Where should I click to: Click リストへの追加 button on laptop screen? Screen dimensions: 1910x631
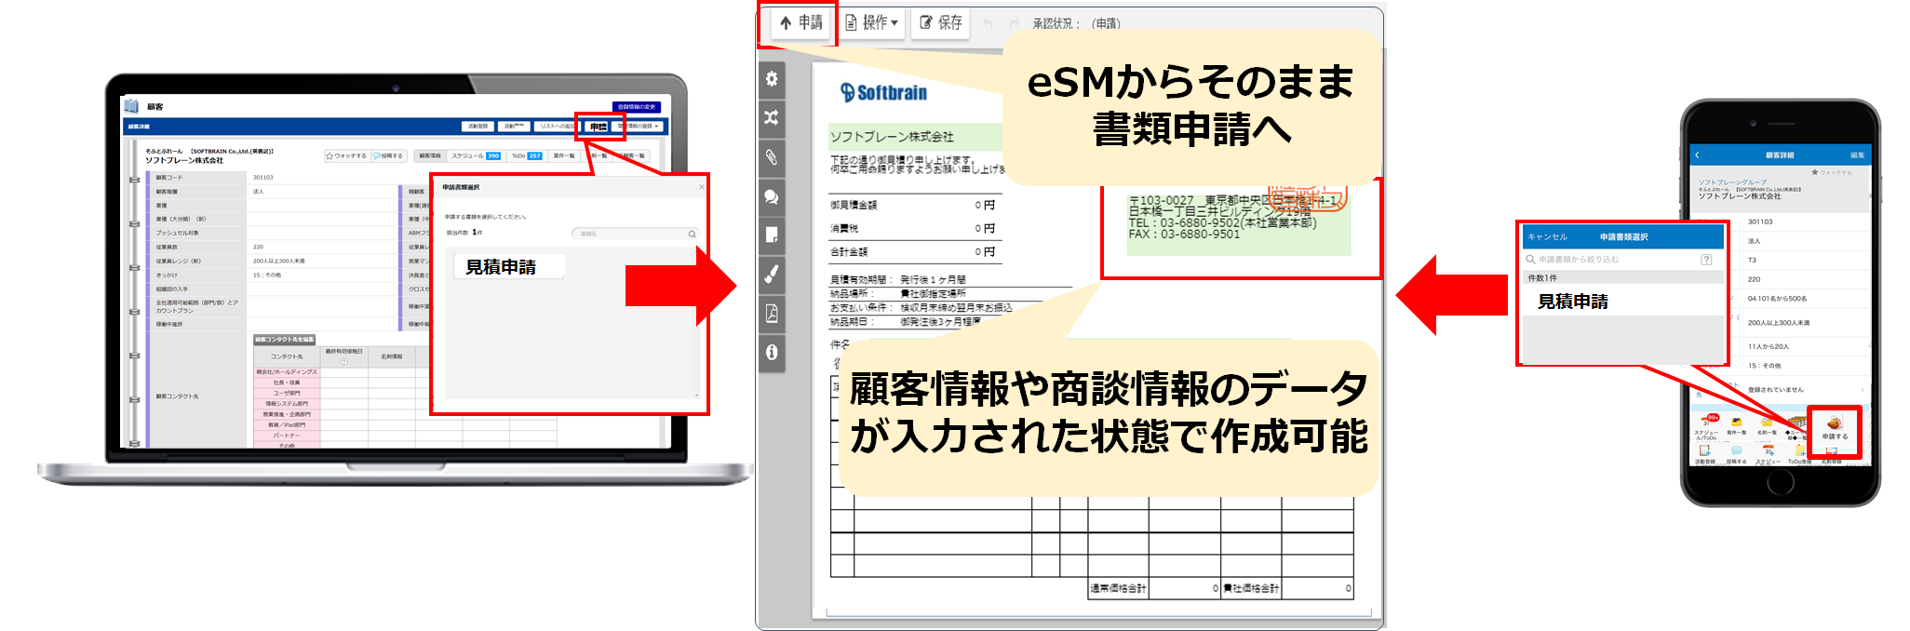[x=557, y=127]
